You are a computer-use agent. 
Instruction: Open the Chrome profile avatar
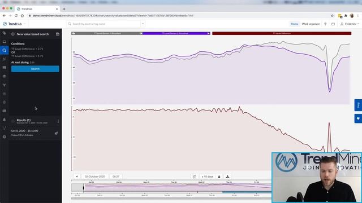[352, 16]
